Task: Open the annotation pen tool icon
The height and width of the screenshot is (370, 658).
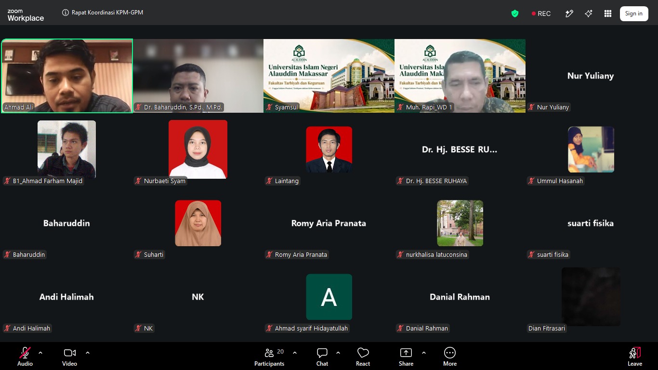Action: pos(569,13)
